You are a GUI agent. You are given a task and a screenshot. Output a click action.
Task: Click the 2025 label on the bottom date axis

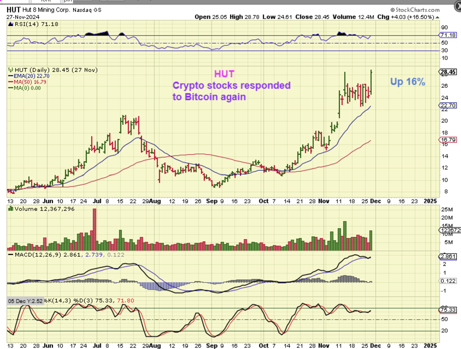click(430, 345)
